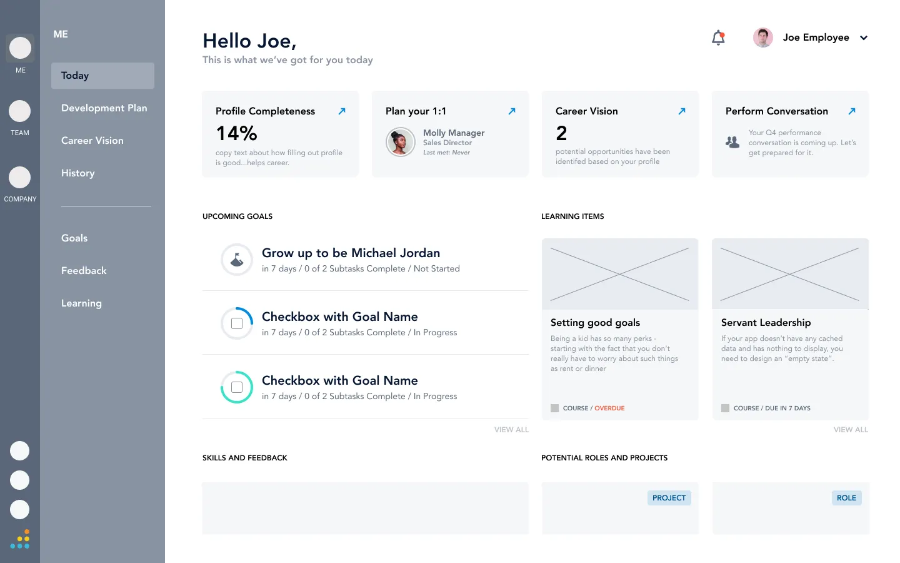Click the OVERDUE status label
The image size is (900, 563).
[609, 408]
